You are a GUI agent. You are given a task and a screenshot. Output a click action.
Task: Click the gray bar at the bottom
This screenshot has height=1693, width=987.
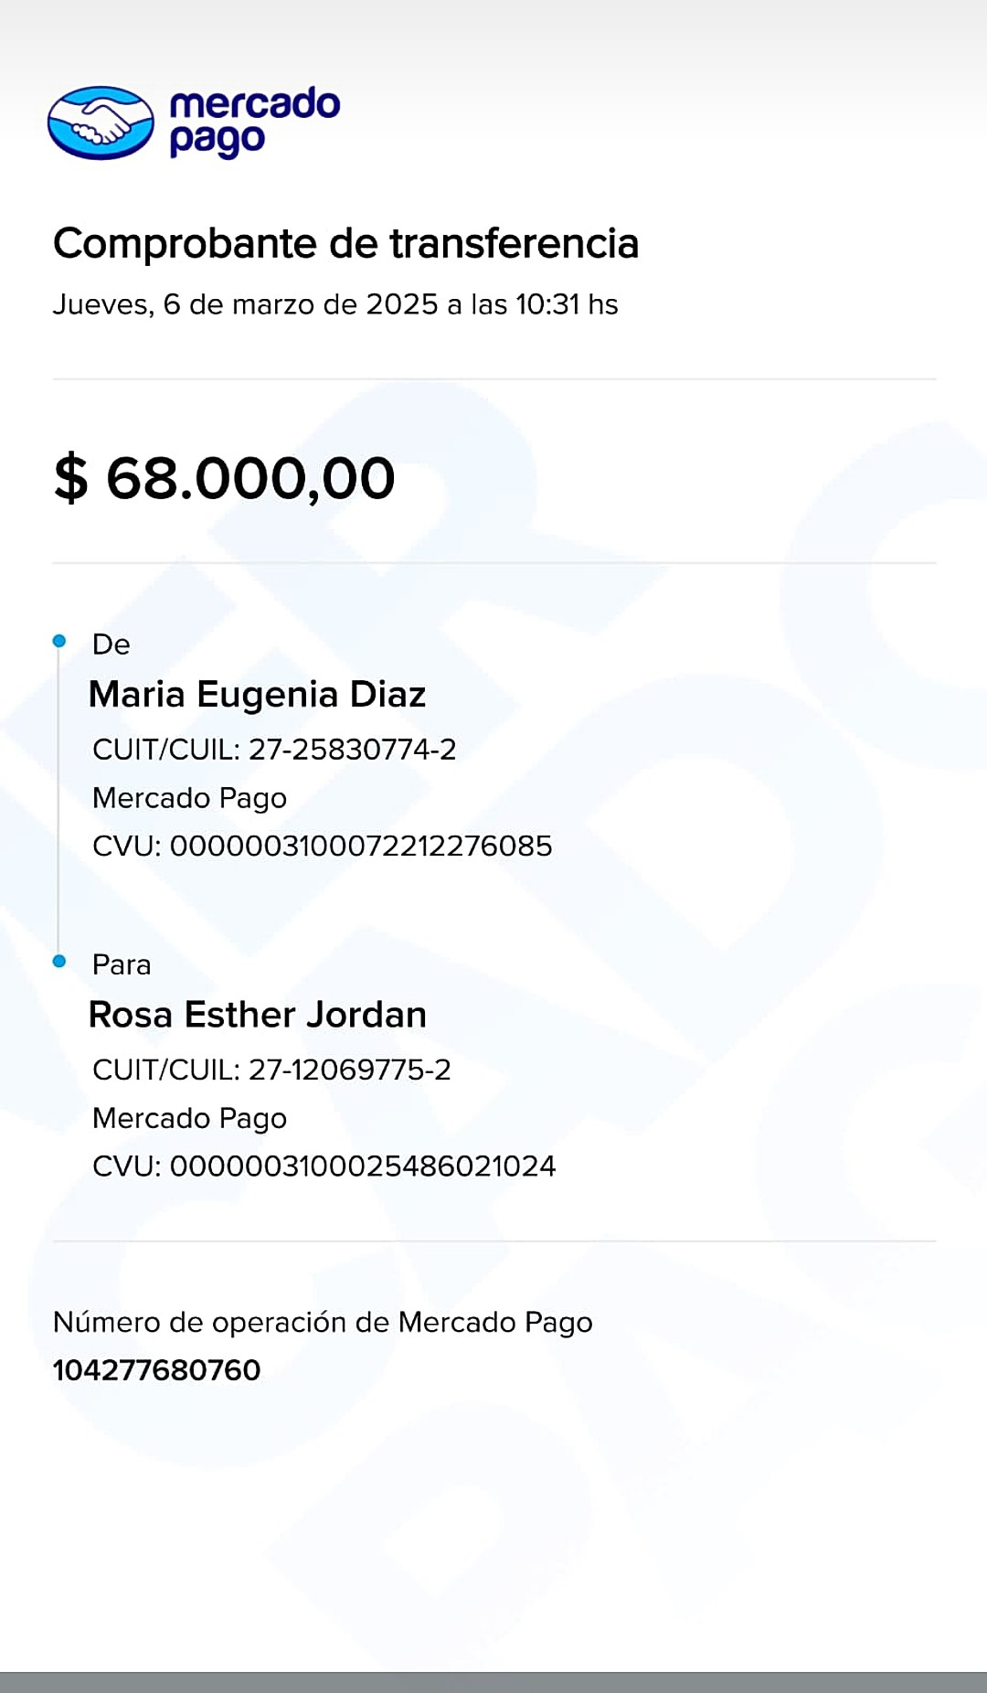(x=493, y=1682)
